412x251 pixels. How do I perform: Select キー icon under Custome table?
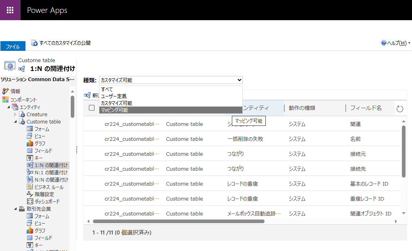[x=30, y=158]
